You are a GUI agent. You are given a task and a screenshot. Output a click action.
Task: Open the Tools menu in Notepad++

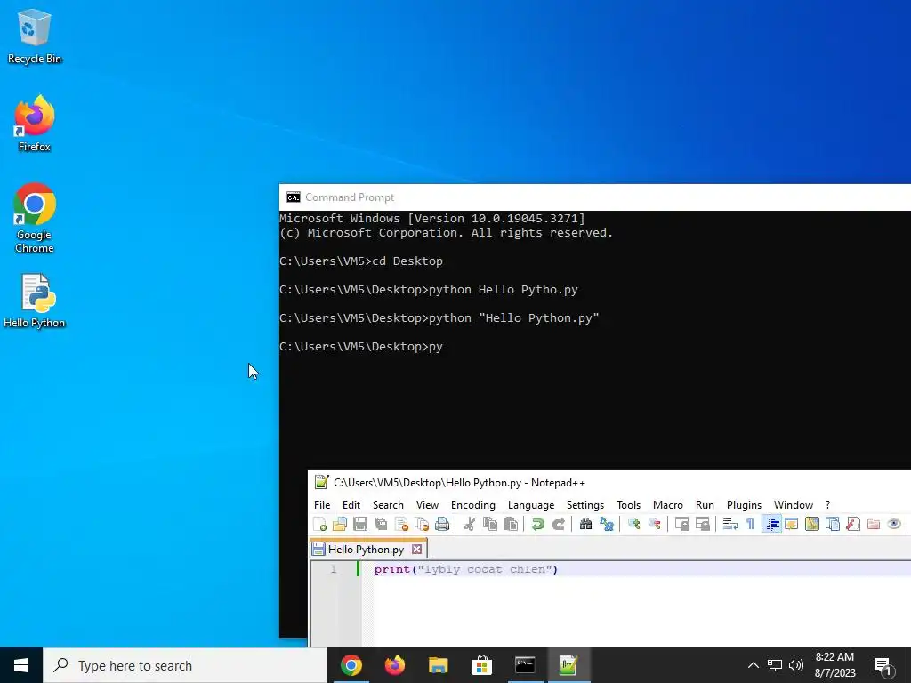[628, 505]
